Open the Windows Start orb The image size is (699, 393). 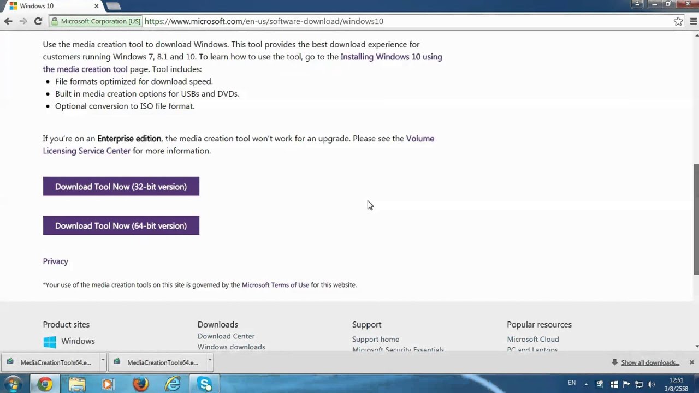click(13, 384)
